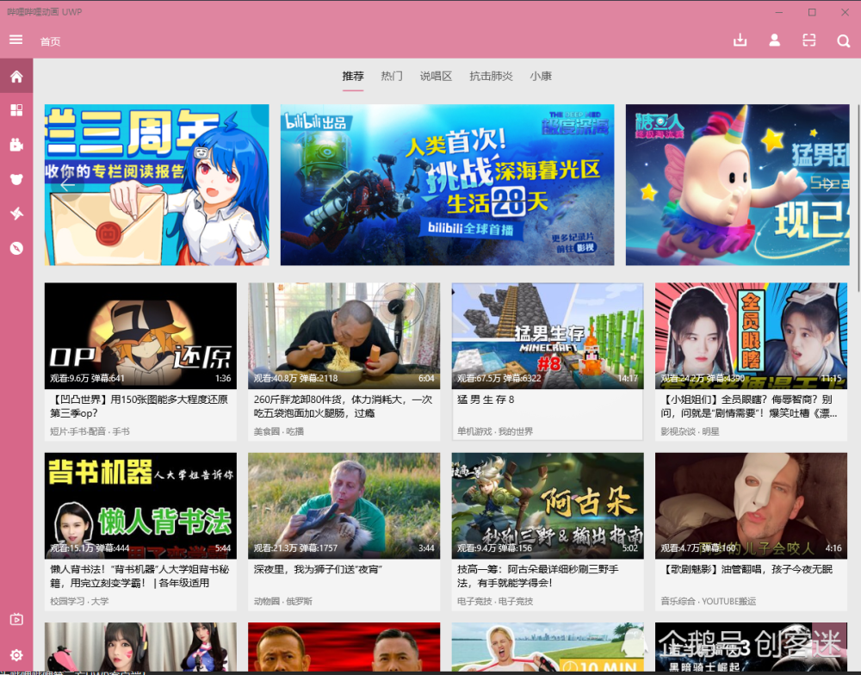
Task: Select the Home icon in sidebar
Action: 16,77
